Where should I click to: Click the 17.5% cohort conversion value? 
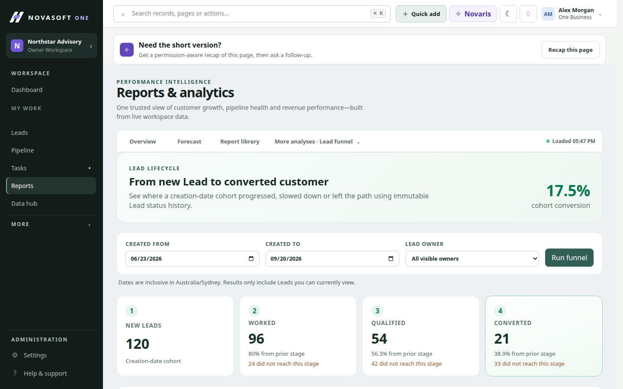(x=568, y=191)
